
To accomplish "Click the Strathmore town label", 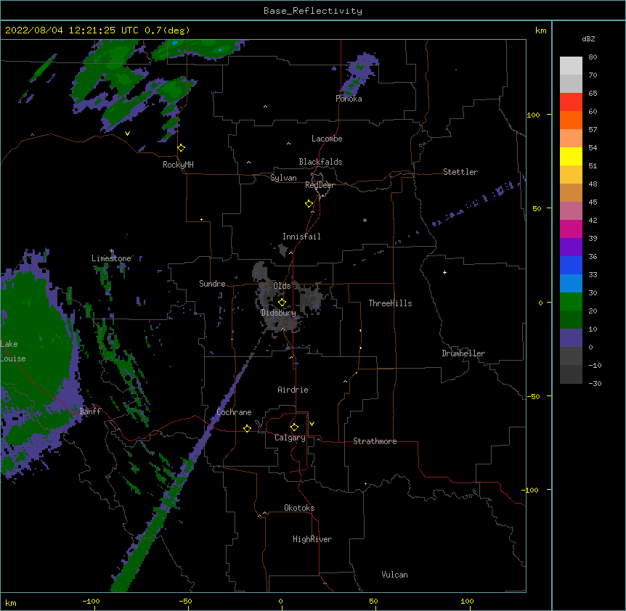I will click(x=375, y=441).
